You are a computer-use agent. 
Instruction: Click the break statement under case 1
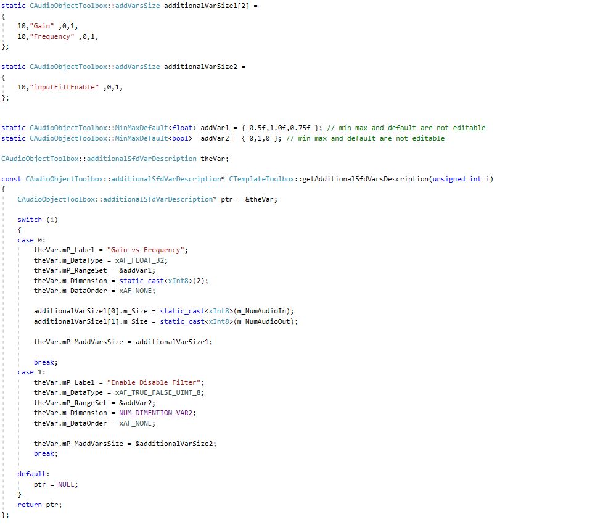46,454
